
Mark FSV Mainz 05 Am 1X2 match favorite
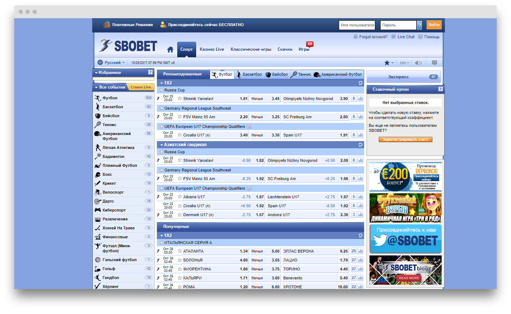[x=180, y=116]
